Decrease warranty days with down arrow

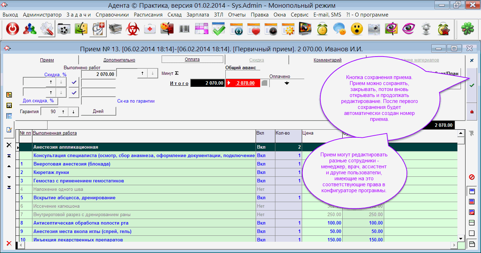(x=73, y=112)
